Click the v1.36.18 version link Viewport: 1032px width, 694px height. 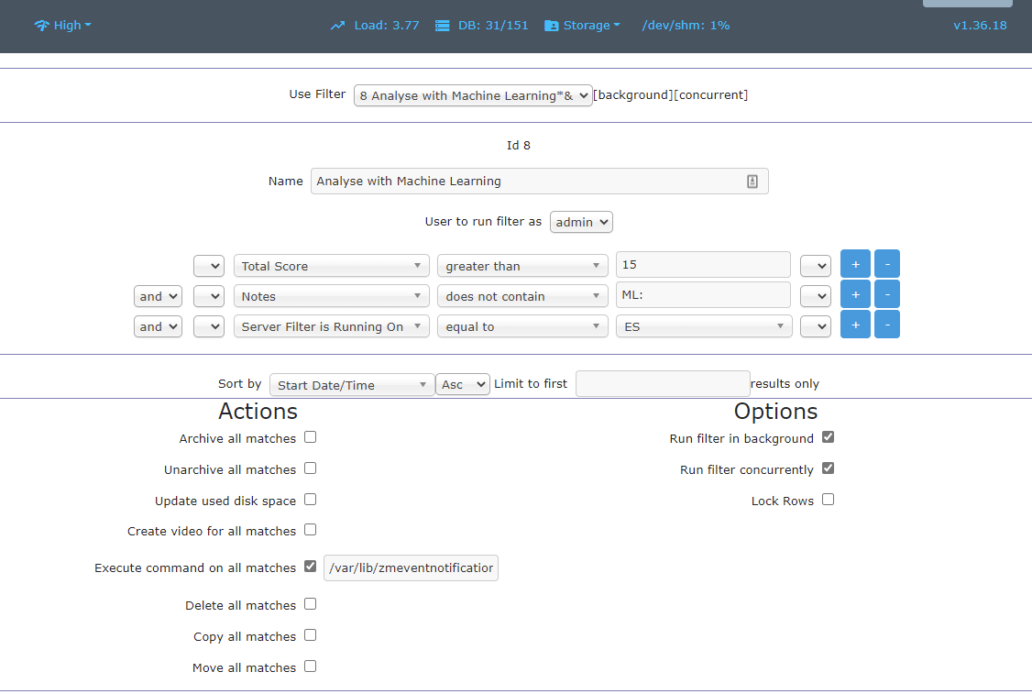tap(980, 26)
